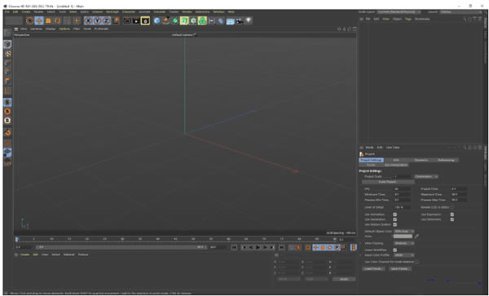489x296 pixels.
Task: Uncheck Use Generators checkbox
Action: click(x=394, y=219)
